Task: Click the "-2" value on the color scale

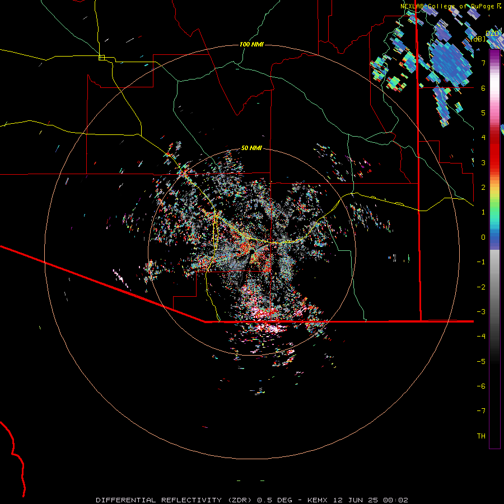Action: point(481,287)
